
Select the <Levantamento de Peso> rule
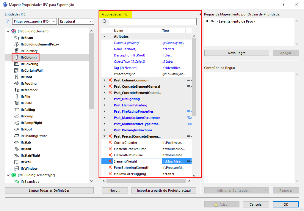pos(236,21)
